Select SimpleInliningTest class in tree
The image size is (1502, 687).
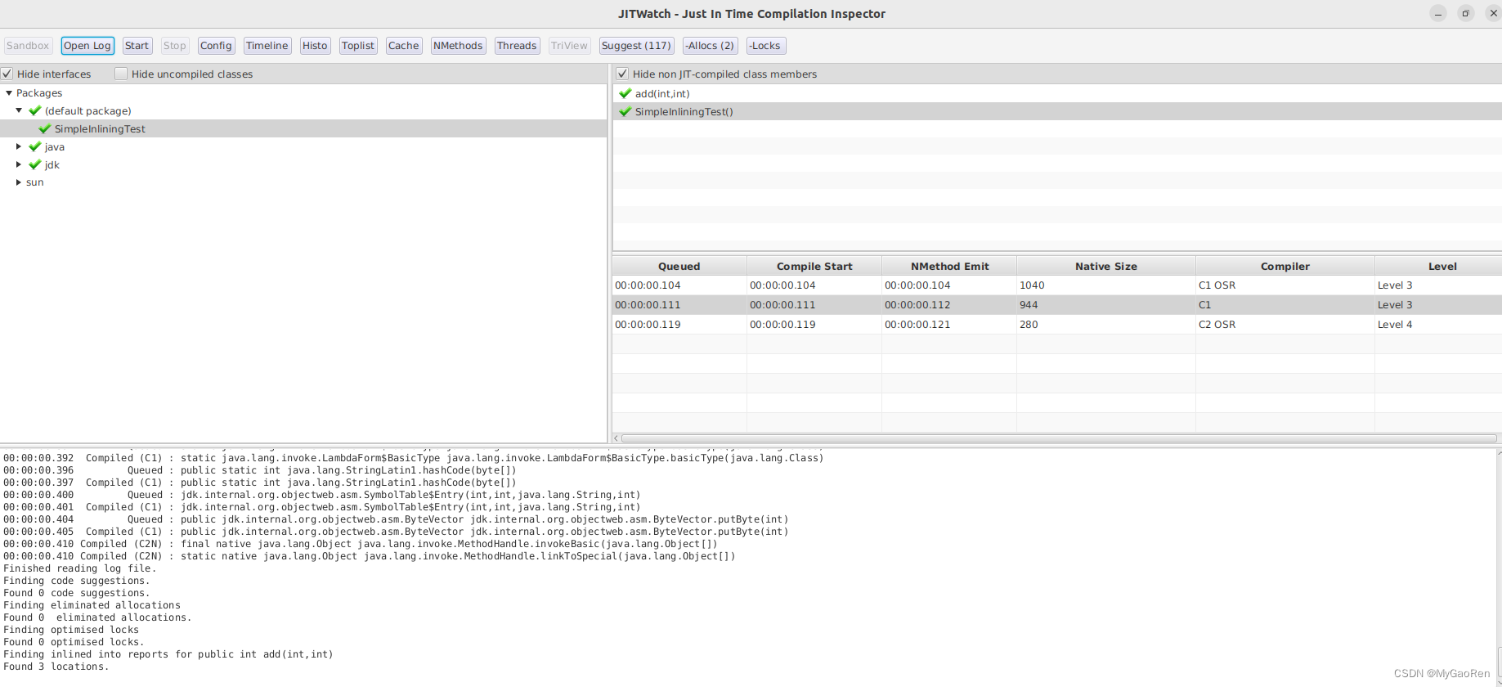click(x=303, y=128)
